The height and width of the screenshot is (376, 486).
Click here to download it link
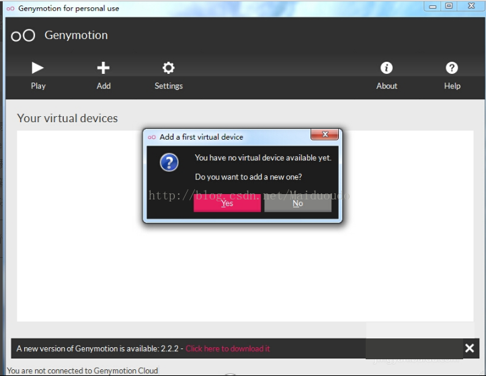coord(228,348)
